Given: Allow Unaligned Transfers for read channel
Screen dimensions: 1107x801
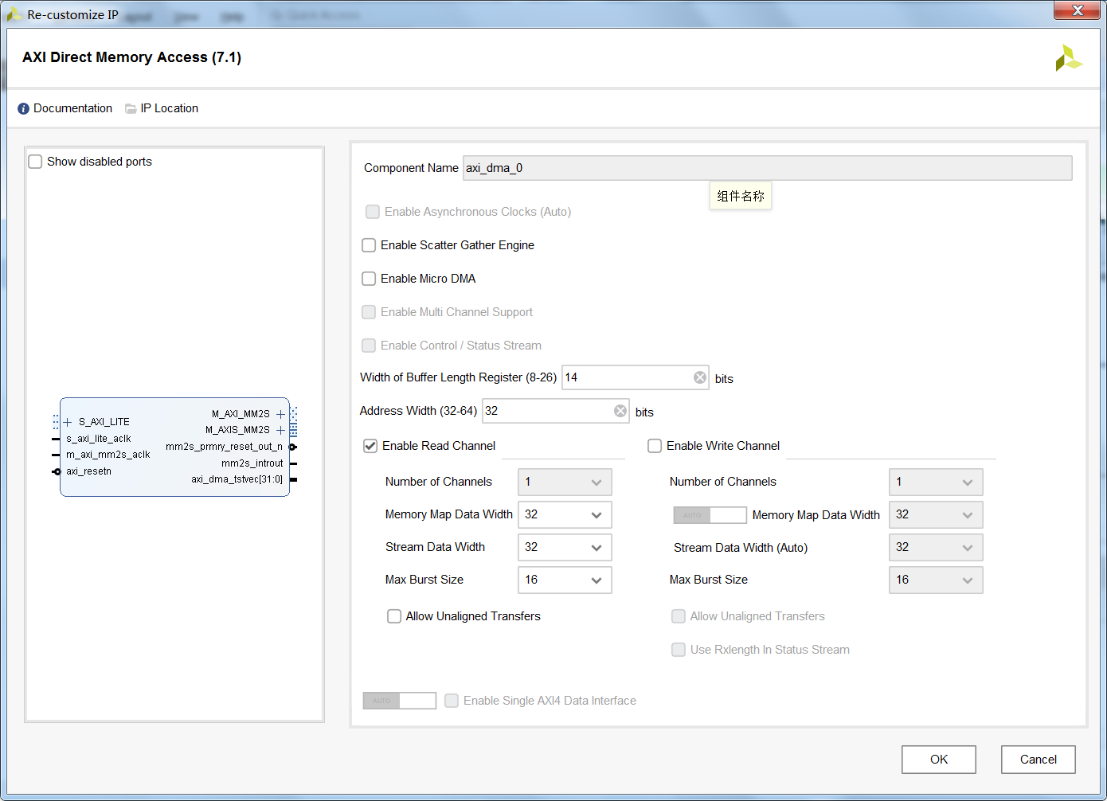Looking at the screenshot, I should tap(394, 615).
